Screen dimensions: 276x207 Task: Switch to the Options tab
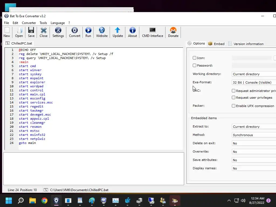click(196, 43)
